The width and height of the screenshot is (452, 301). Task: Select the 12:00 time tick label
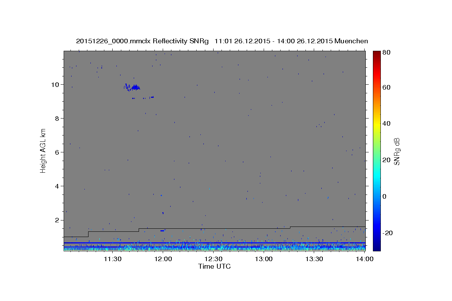[163, 259]
